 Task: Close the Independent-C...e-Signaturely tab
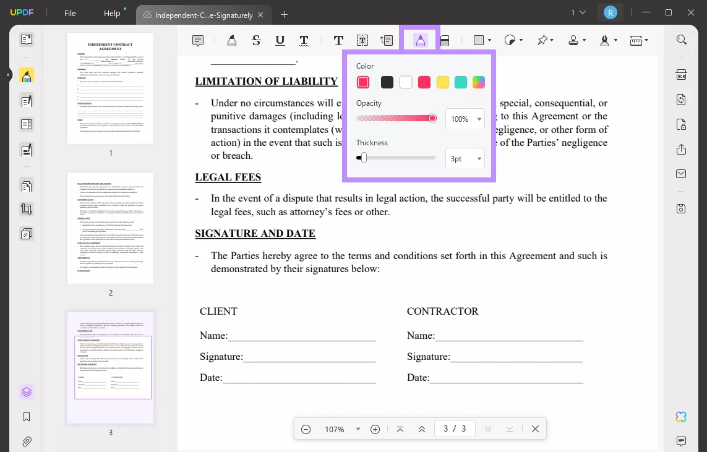pos(260,15)
